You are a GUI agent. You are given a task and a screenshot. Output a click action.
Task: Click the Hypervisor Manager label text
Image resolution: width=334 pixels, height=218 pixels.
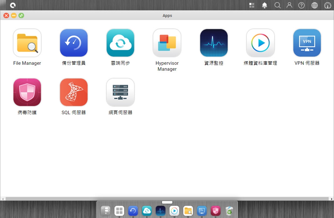click(167, 66)
